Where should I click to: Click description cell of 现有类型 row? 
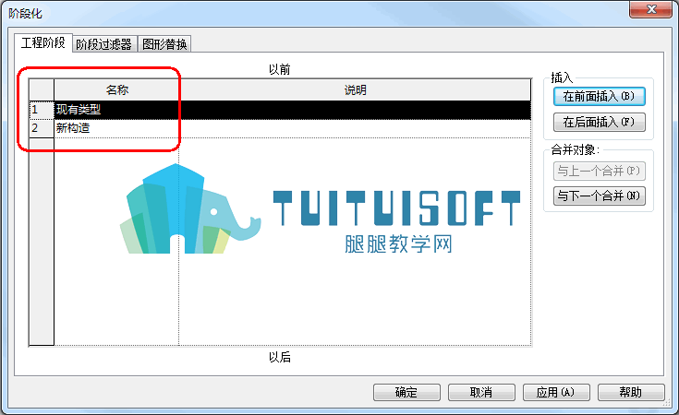[x=355, y=110]
